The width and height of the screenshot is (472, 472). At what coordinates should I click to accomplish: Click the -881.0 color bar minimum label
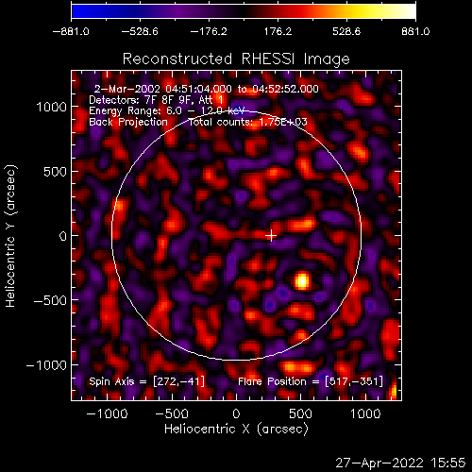71,31
